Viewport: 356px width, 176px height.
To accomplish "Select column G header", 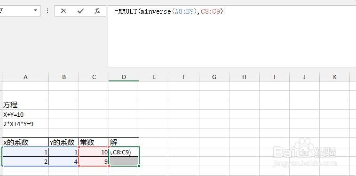I will point(214,77).
